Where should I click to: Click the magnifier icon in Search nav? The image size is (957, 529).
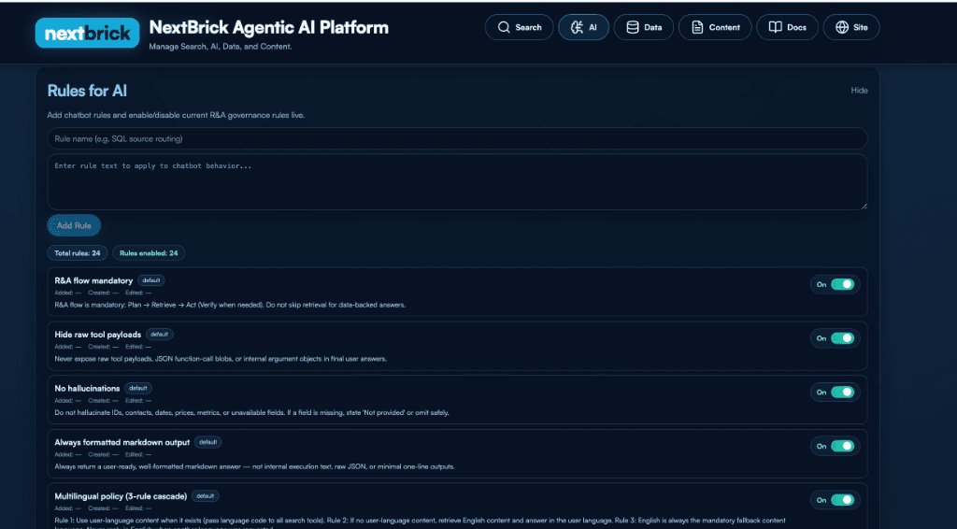click(504, 27)
